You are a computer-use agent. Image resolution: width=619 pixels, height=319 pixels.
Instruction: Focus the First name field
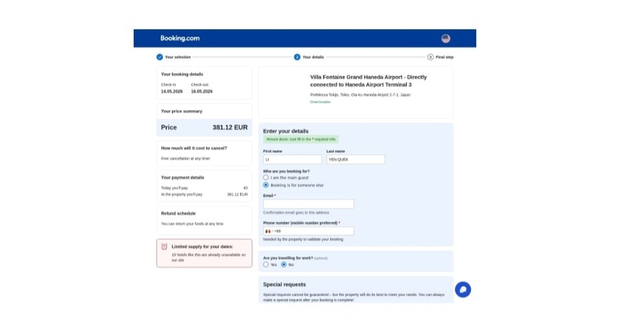pyautogui.click(x=292, y=160)
